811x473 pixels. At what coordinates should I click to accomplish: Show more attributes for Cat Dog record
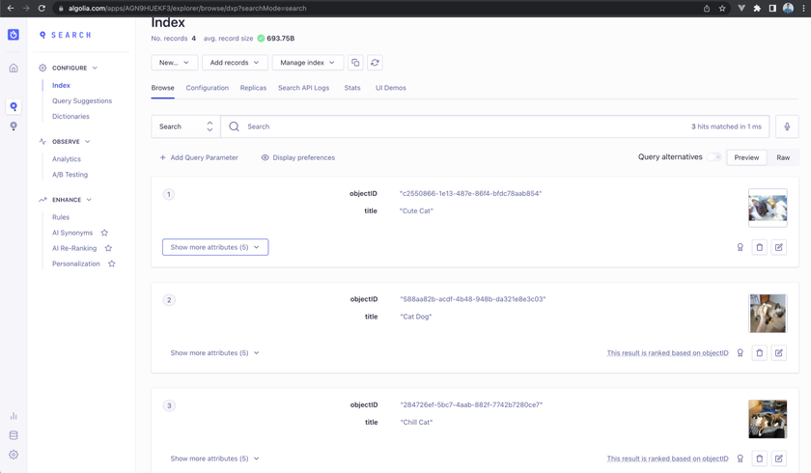pyautogui.click(x=215, y=353)
